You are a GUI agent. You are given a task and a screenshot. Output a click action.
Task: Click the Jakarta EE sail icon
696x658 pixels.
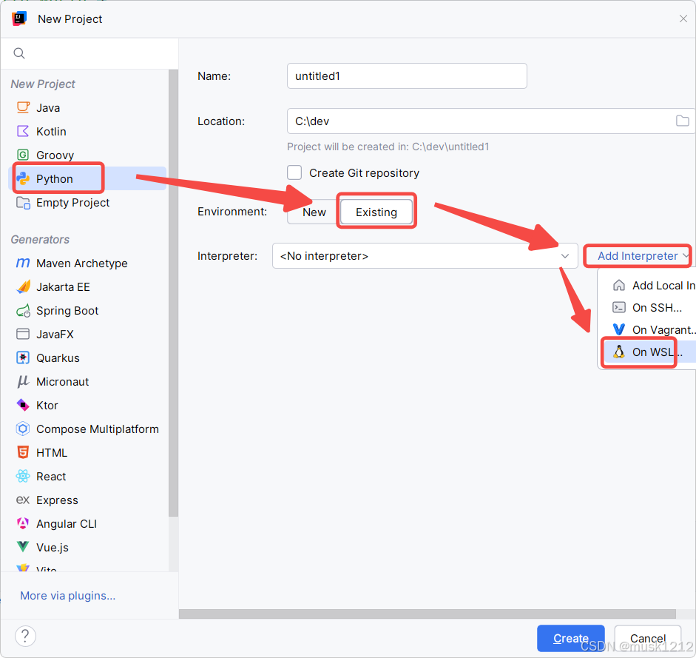[23, 286]
